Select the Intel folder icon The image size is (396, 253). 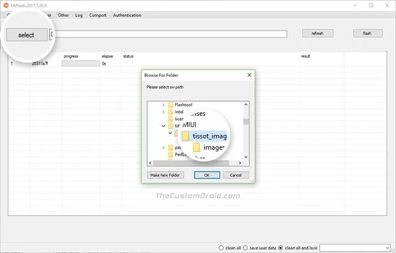(171, 112)
